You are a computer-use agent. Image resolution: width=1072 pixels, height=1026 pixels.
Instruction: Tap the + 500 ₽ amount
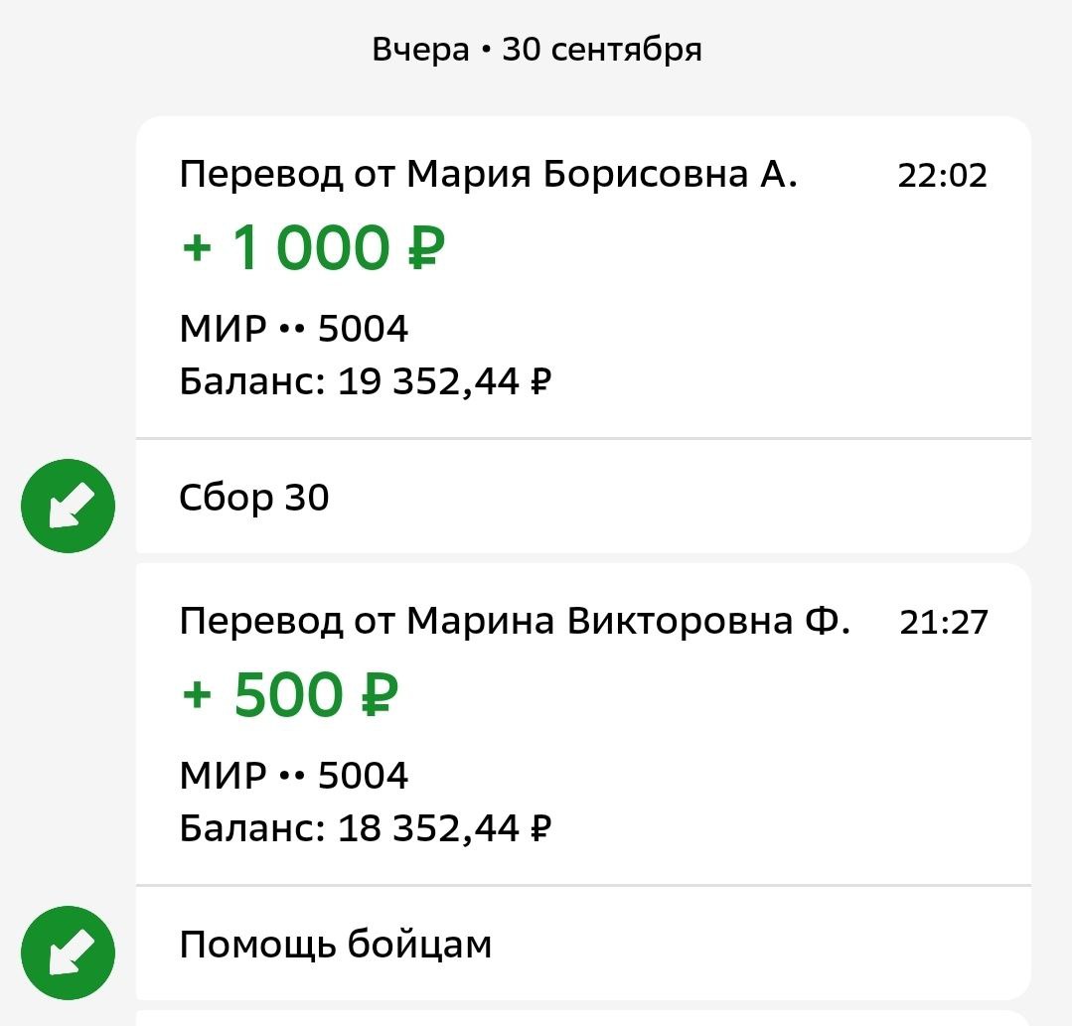tap(290, 695)
